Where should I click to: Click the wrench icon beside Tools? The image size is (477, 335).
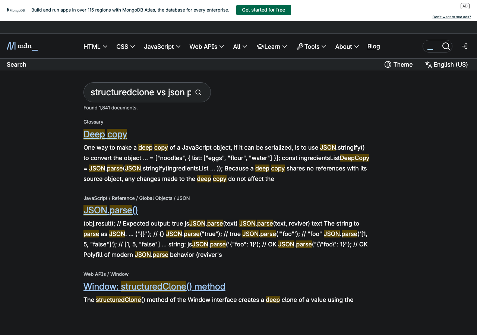coord(300,46)
